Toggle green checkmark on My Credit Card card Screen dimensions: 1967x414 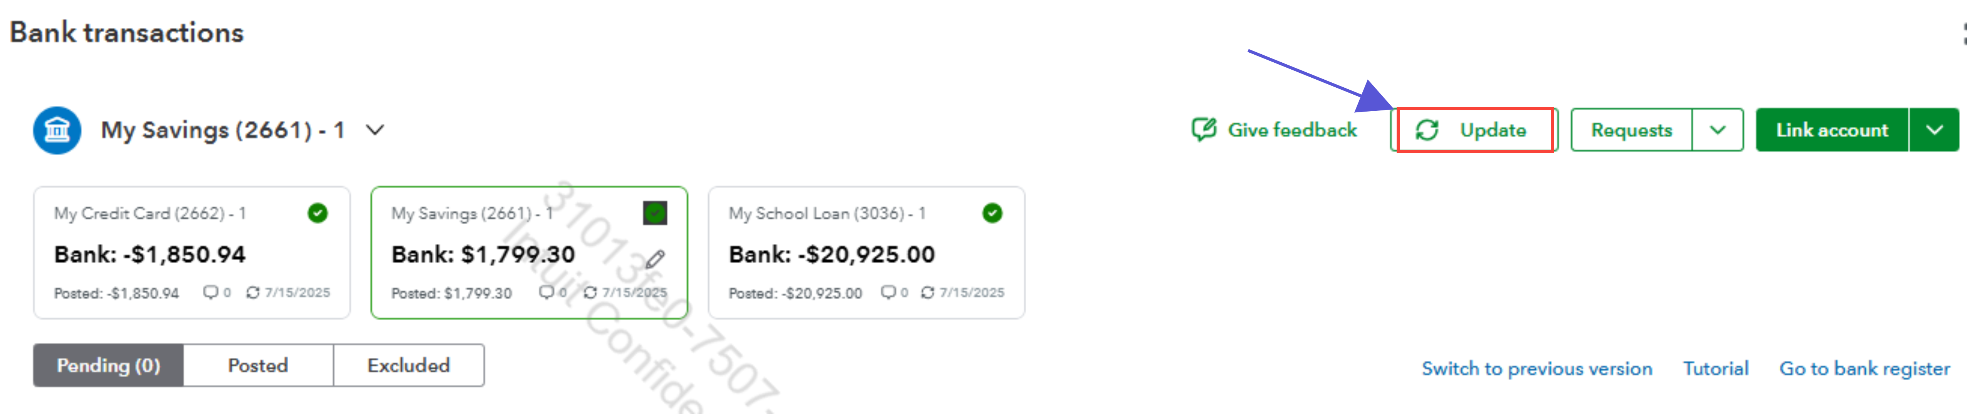[x=318, y=214]
